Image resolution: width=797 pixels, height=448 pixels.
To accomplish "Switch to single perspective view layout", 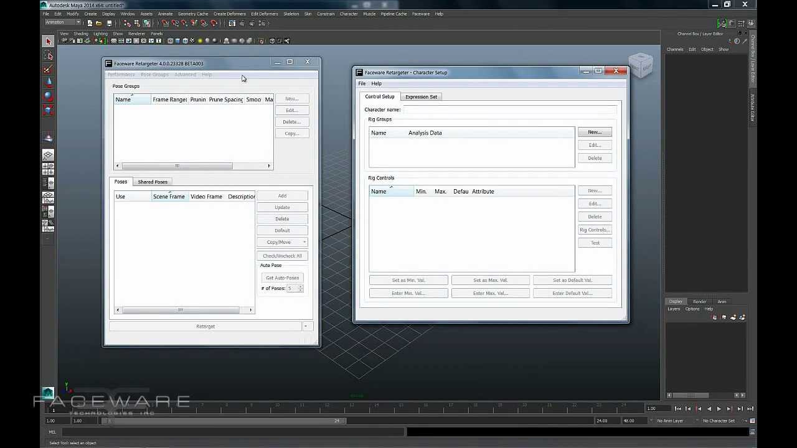I will [x=48, y=155].
